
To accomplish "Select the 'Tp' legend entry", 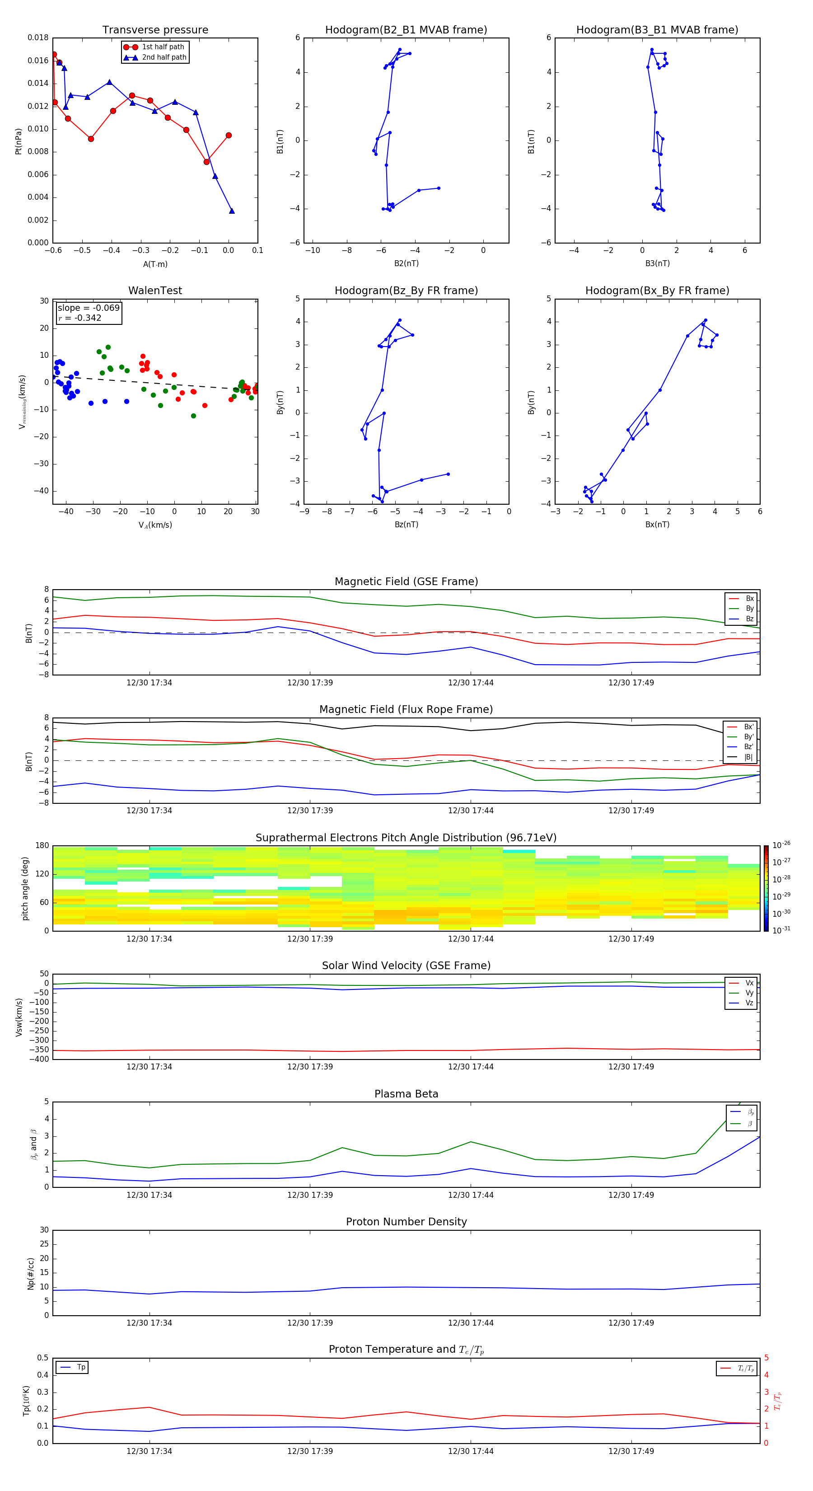I will (72, 1367).
